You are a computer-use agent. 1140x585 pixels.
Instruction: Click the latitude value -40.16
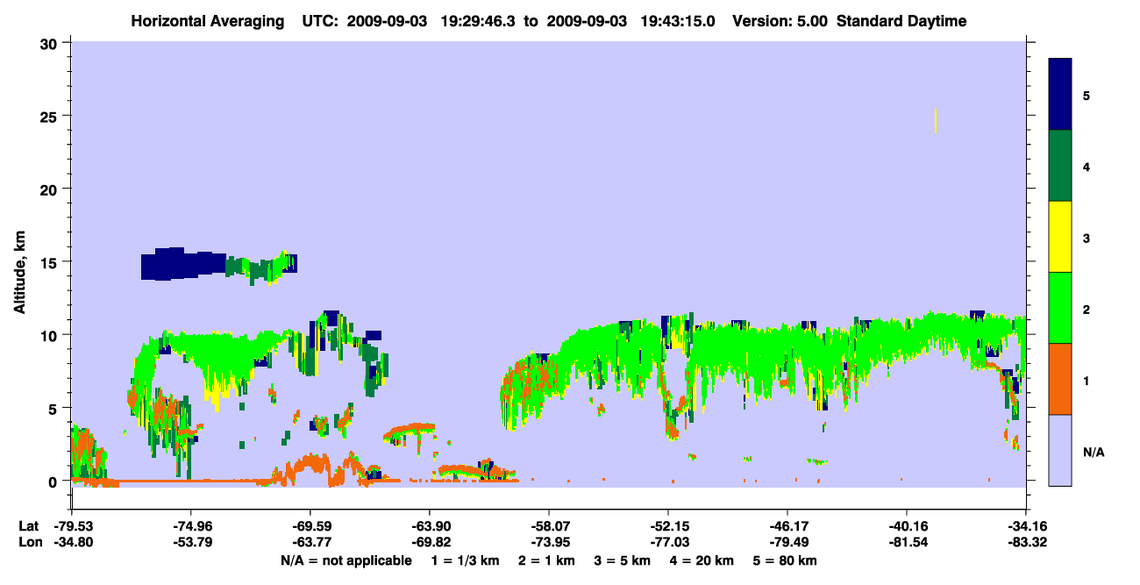point(906,527)
